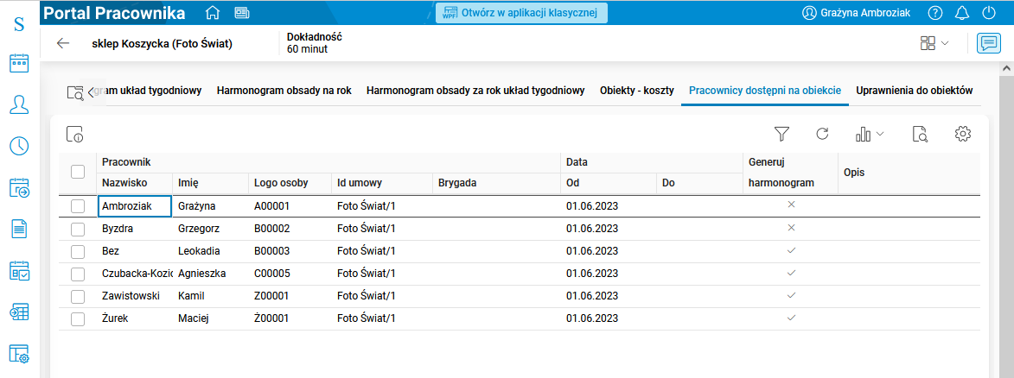Click the refresh icon

pyautogui.click(x=822, y=134)
